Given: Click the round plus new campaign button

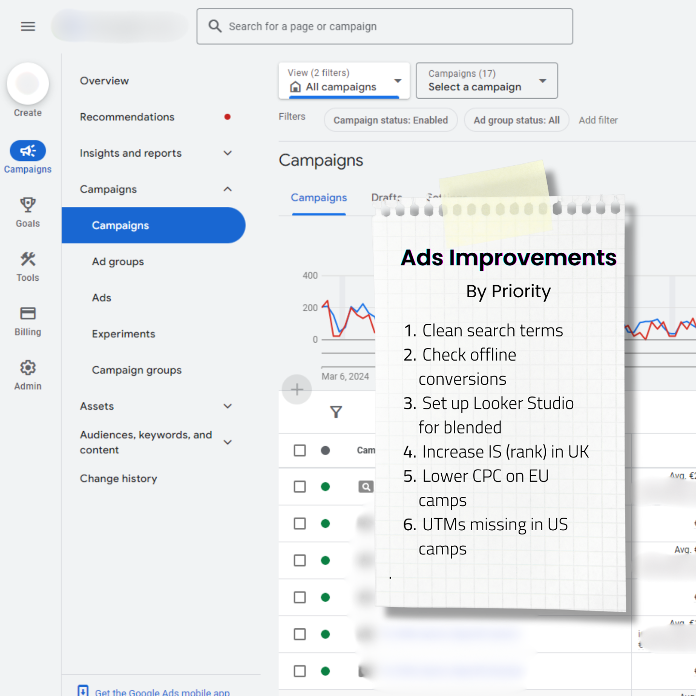Looking at the screenshot, I should 297,390.
